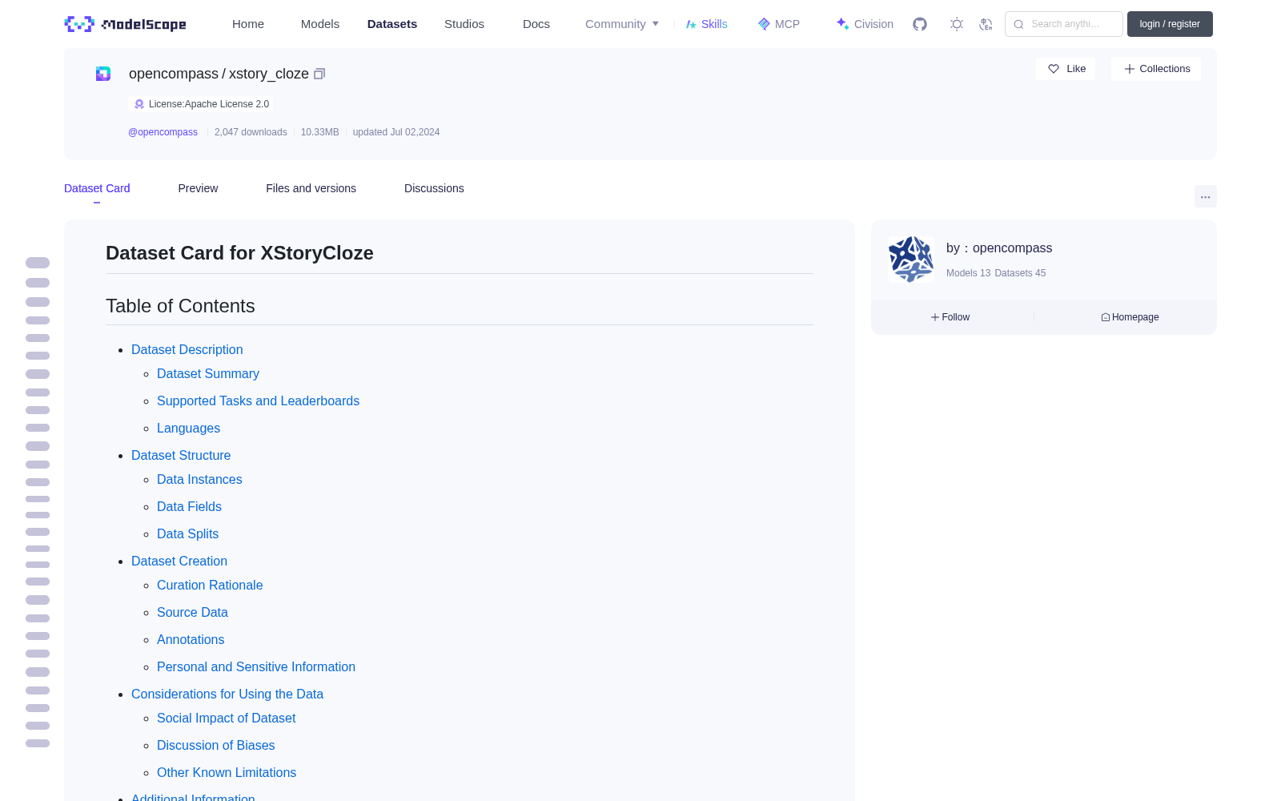Open the Curation Rationale link
Screen dimensions: 1281x801
(210, 585)
